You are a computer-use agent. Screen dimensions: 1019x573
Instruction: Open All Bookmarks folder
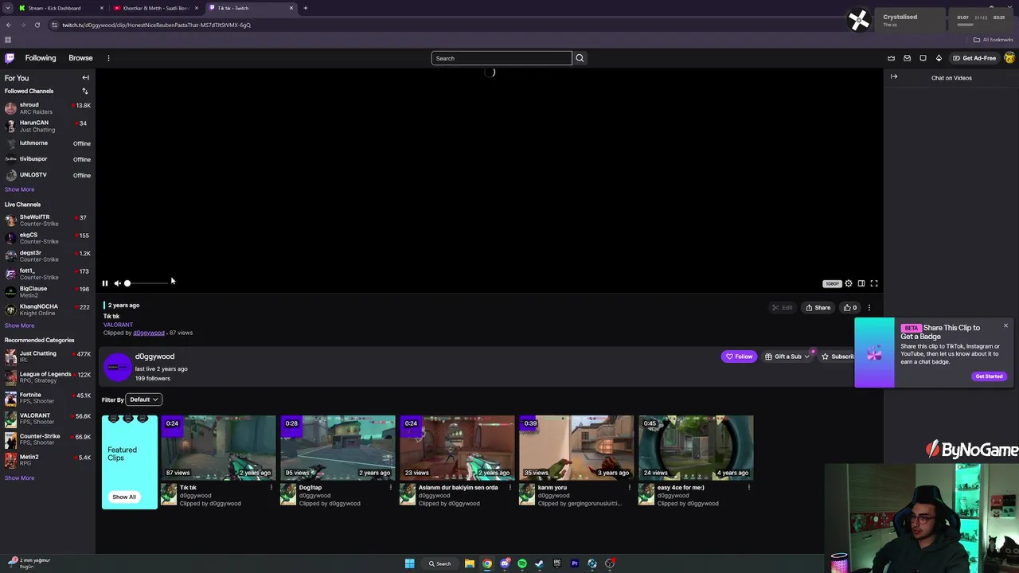tap(993, 40)
